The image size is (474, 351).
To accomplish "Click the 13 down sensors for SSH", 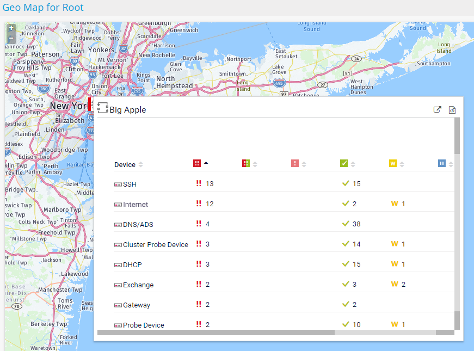I will (209, 184).
